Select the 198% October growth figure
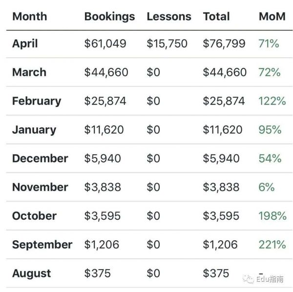 click(272, 216)
